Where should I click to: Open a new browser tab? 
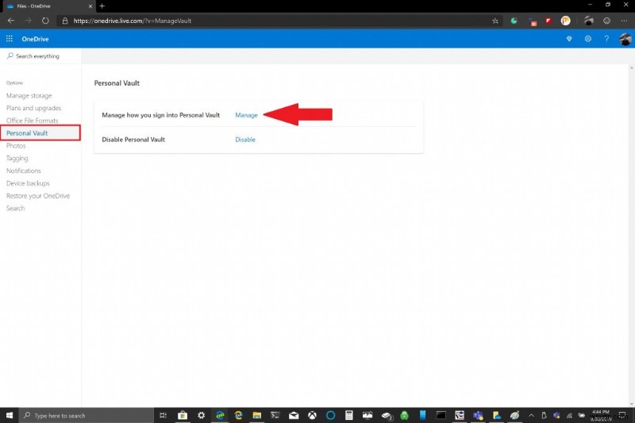pos(102,6)
